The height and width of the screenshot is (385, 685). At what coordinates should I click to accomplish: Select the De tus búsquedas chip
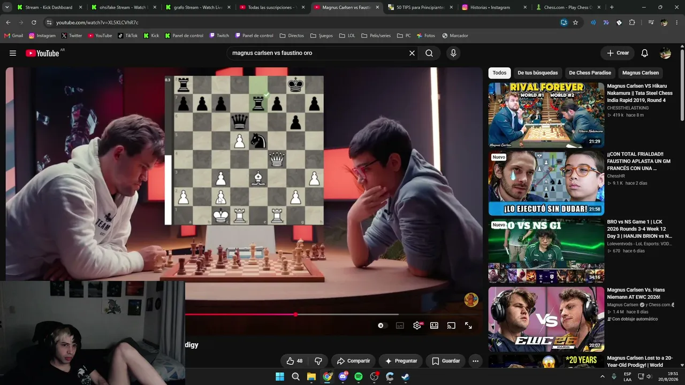(537, 73)
